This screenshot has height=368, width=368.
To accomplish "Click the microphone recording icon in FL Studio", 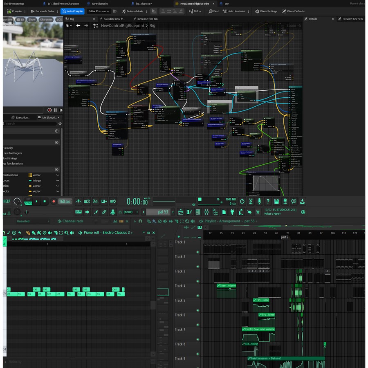I will pyautogui.click(x=259, y=201).
